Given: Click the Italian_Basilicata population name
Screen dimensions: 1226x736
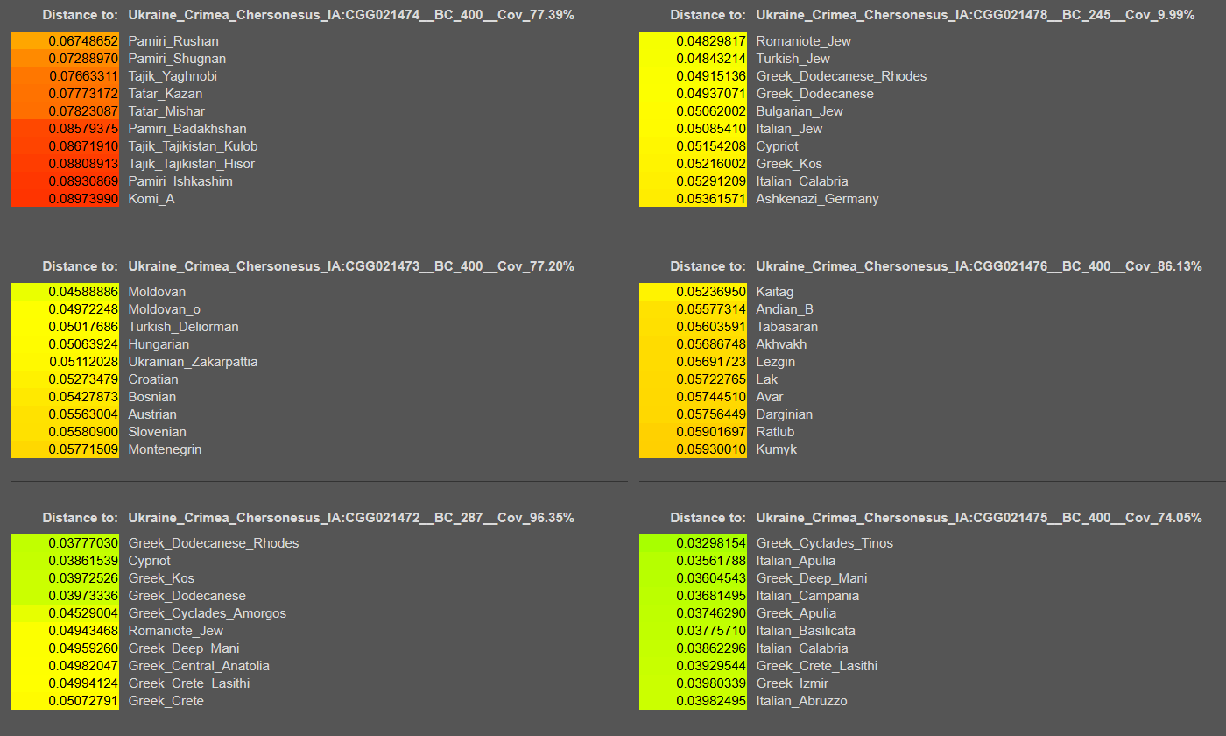Looking at the screenshot, I should click(x=806, y=631).
